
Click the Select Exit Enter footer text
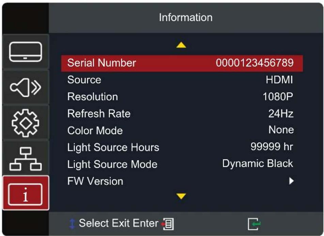[119, 223]
